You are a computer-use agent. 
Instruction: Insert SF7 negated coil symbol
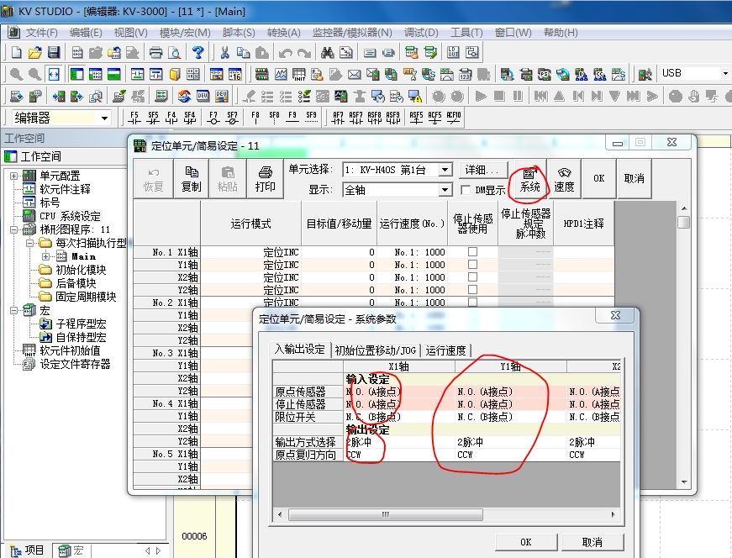tap(232, 117)
